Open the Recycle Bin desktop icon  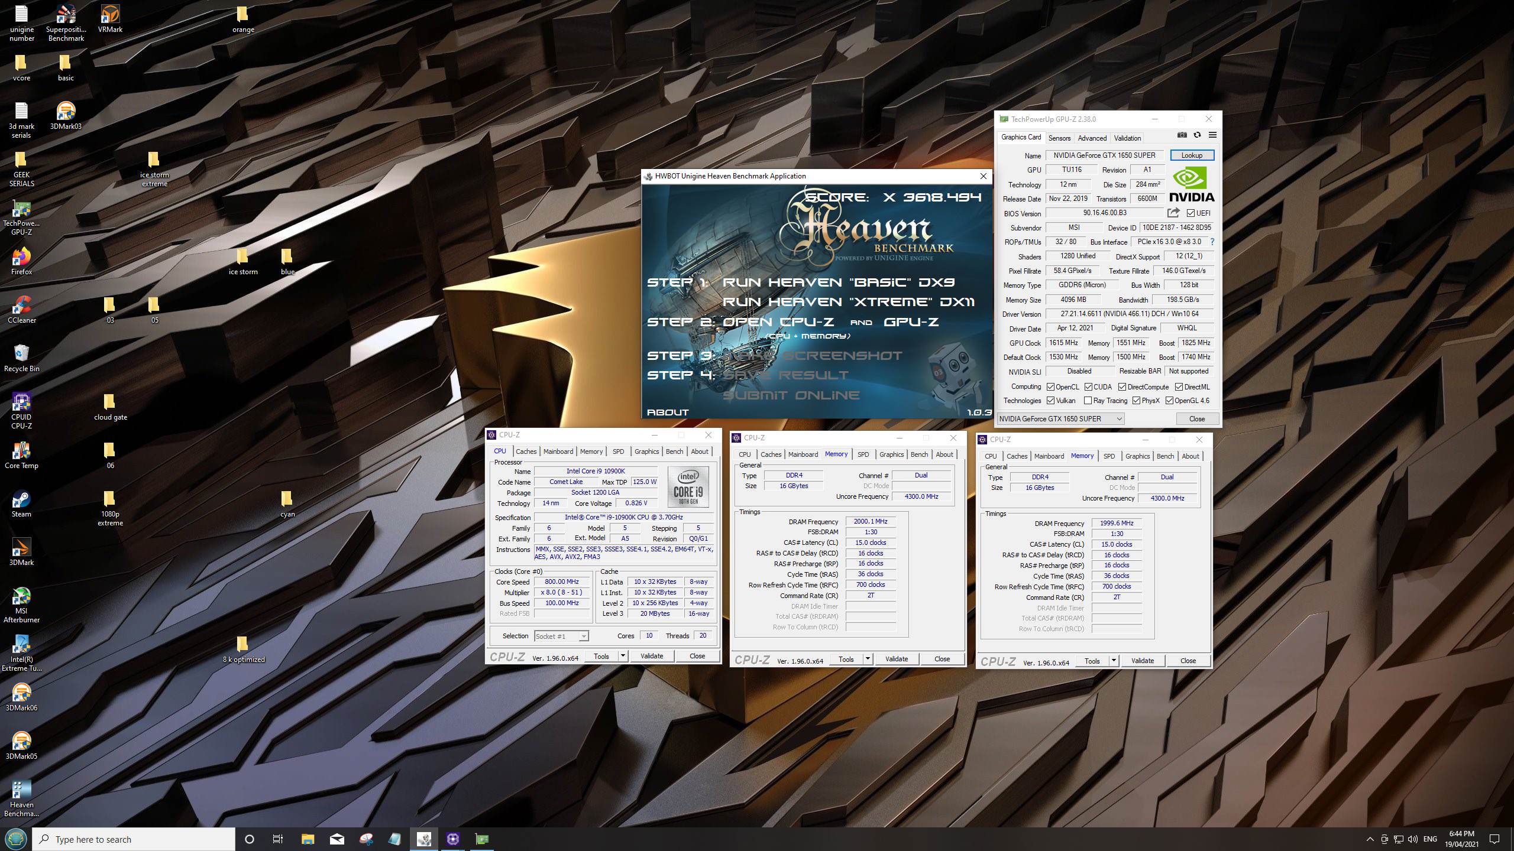(22, 358)
